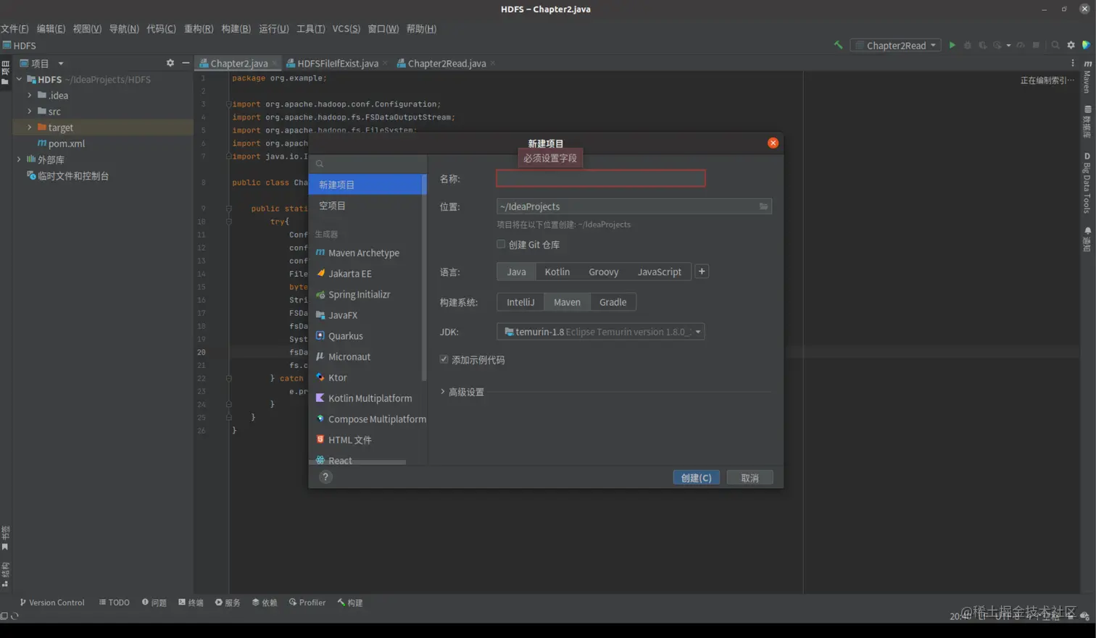Toggle the Create Git repository checkbox
The height and width of the screenshot is (638, 1096).
click(501, 244)
